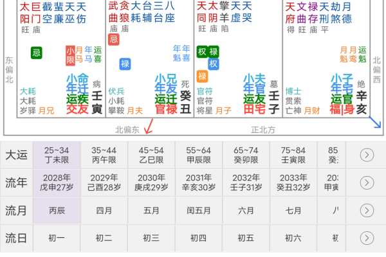The width and height of the screenshot is (386, 257).
Task: Pick 流月 七月
Action: [293, 211]
